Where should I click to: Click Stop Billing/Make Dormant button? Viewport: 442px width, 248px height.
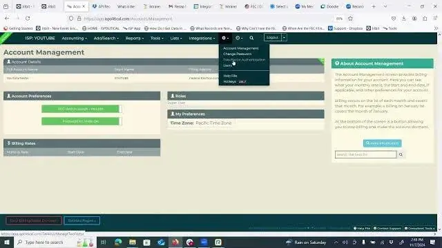click(x=34, y=220)
